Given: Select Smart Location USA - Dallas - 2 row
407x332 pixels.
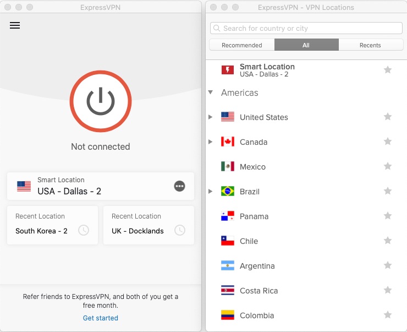Looking at the screenshot, I should 306,70.
